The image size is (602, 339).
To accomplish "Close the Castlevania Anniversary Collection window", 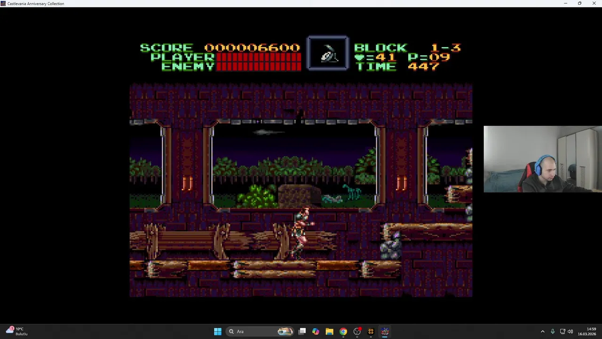I will pyautogui.click(x=594, y=3).
